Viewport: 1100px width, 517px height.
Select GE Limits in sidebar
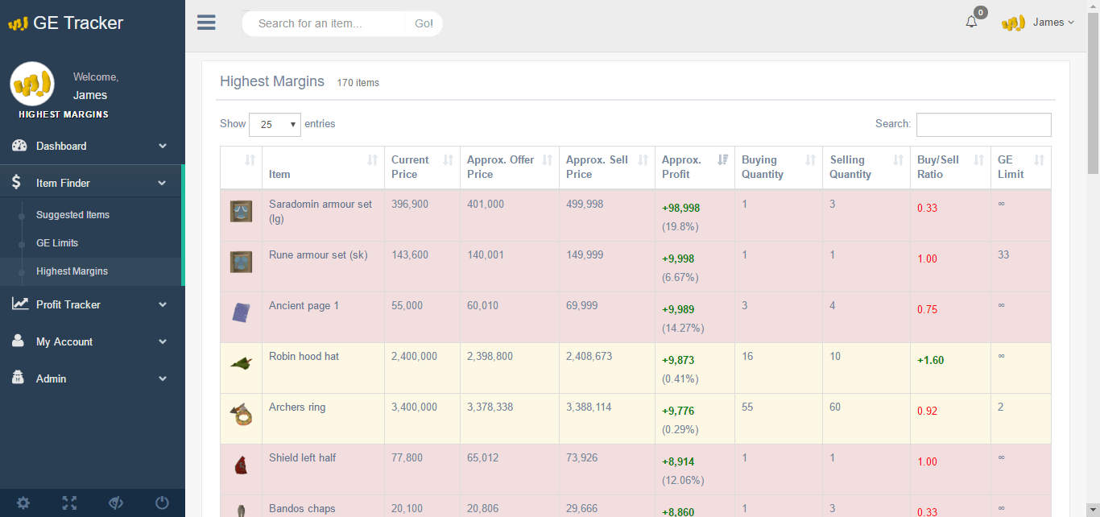tap(57, 243)
